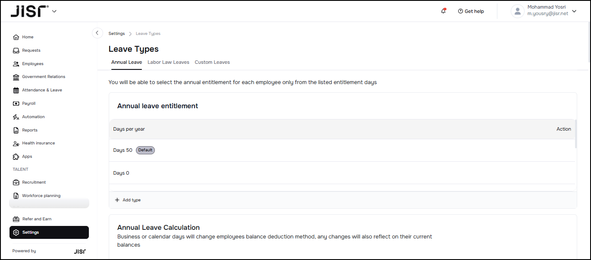Open the Home icon in sidebar

click(x=16, y=37)
